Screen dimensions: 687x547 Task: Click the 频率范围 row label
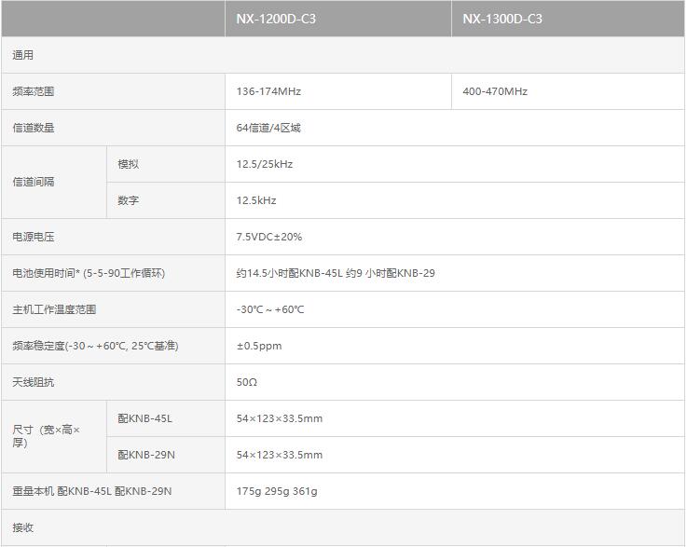point(34,91)
